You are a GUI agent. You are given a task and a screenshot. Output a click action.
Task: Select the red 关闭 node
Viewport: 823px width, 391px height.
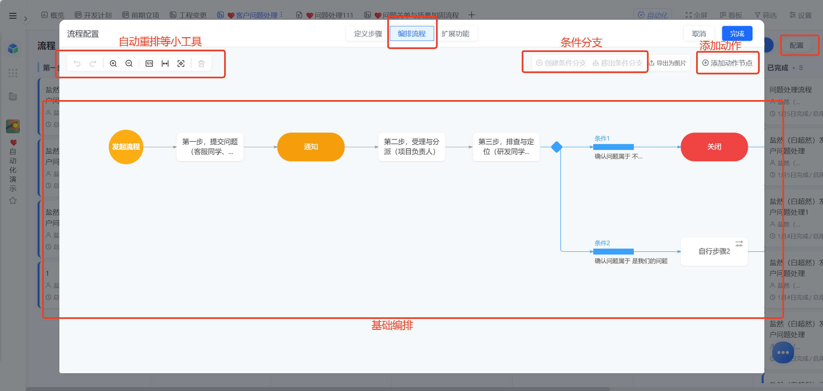[714, 147]
